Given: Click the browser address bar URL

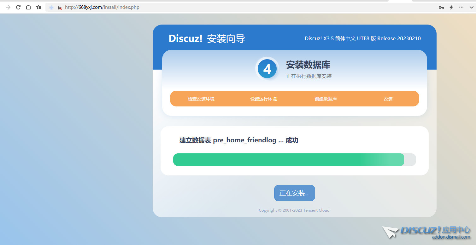Looking at the screenshot, I should click(x=101, y=7).
